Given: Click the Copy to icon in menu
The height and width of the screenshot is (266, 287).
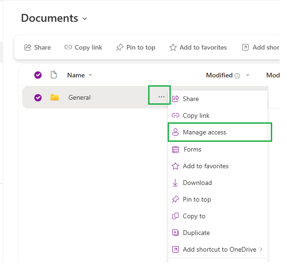Looking at the screenshot, I should coord(175,216).
